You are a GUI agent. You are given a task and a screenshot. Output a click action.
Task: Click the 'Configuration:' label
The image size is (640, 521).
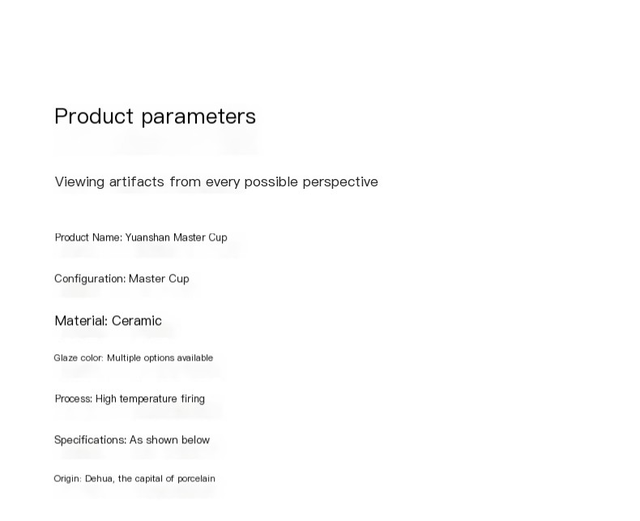[90, 279]
